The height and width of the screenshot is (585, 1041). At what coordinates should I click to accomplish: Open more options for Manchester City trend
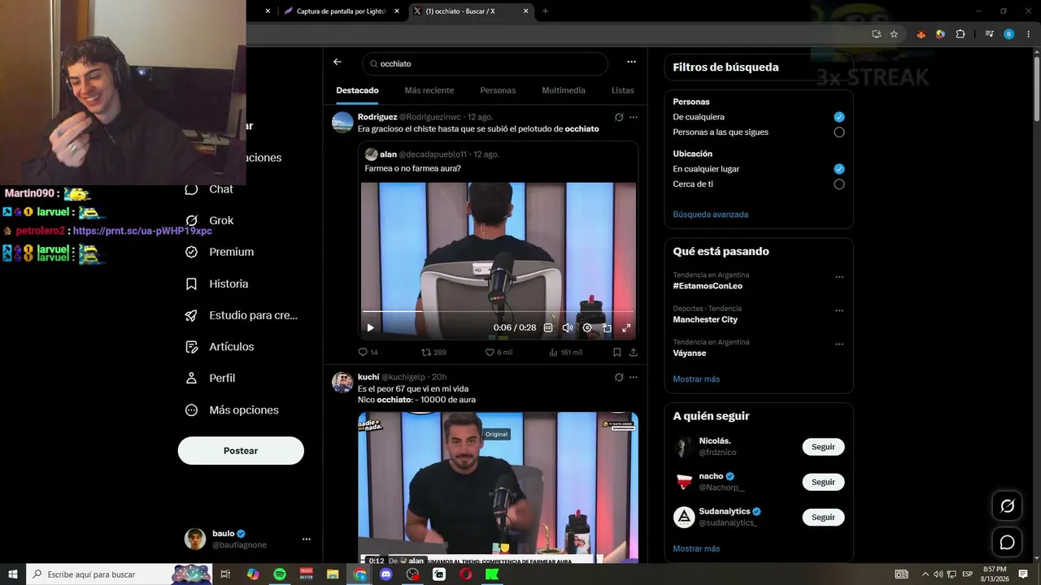pyautogui.click(x=839, y=310)
